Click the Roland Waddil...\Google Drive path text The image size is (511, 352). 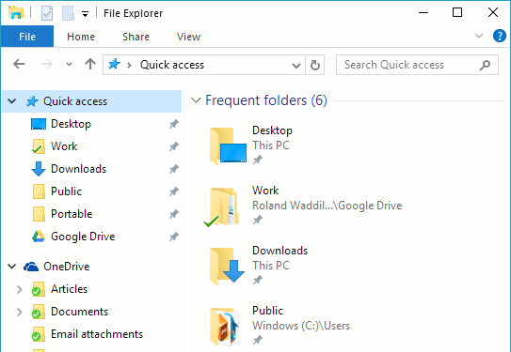pos(327,206)
